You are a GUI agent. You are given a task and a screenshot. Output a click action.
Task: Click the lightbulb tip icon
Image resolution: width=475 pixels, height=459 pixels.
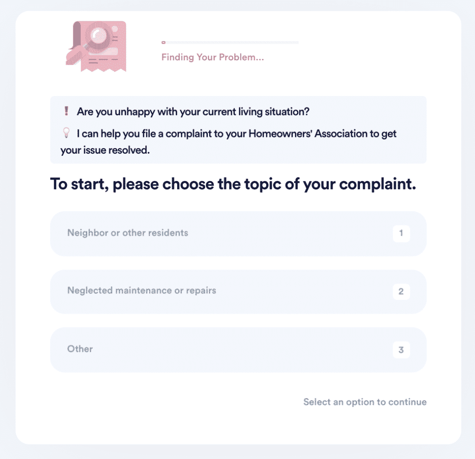click(x=66, y=134)
